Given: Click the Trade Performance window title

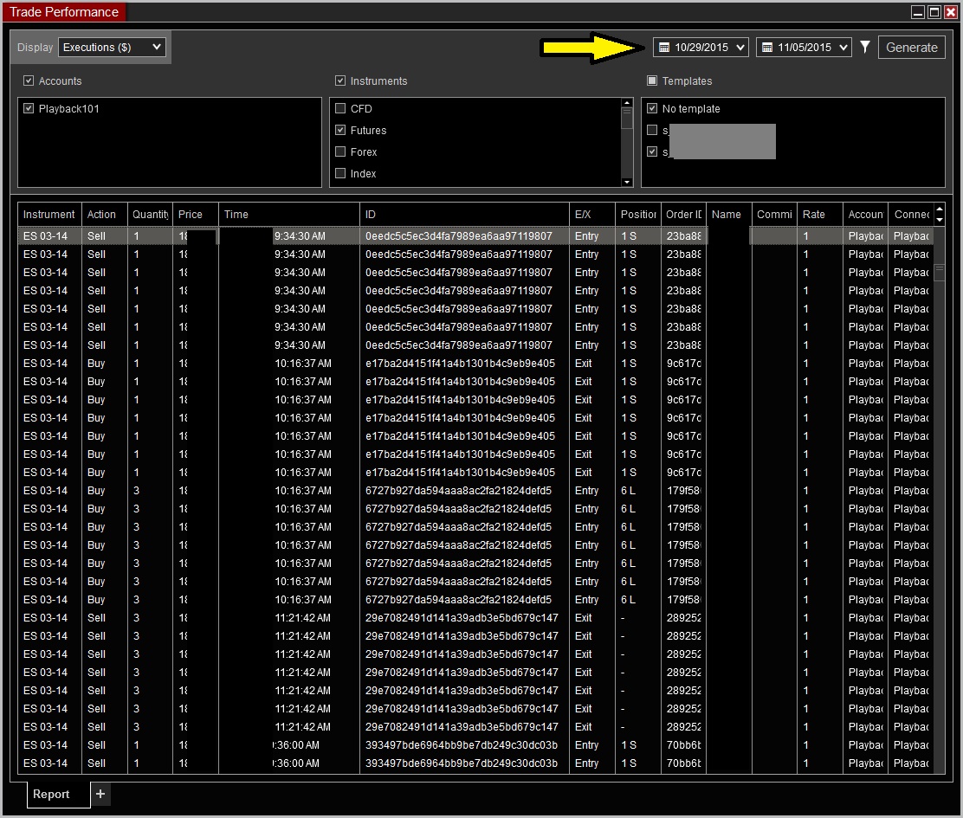Looking at the screenshot, I should click(64, 11).
